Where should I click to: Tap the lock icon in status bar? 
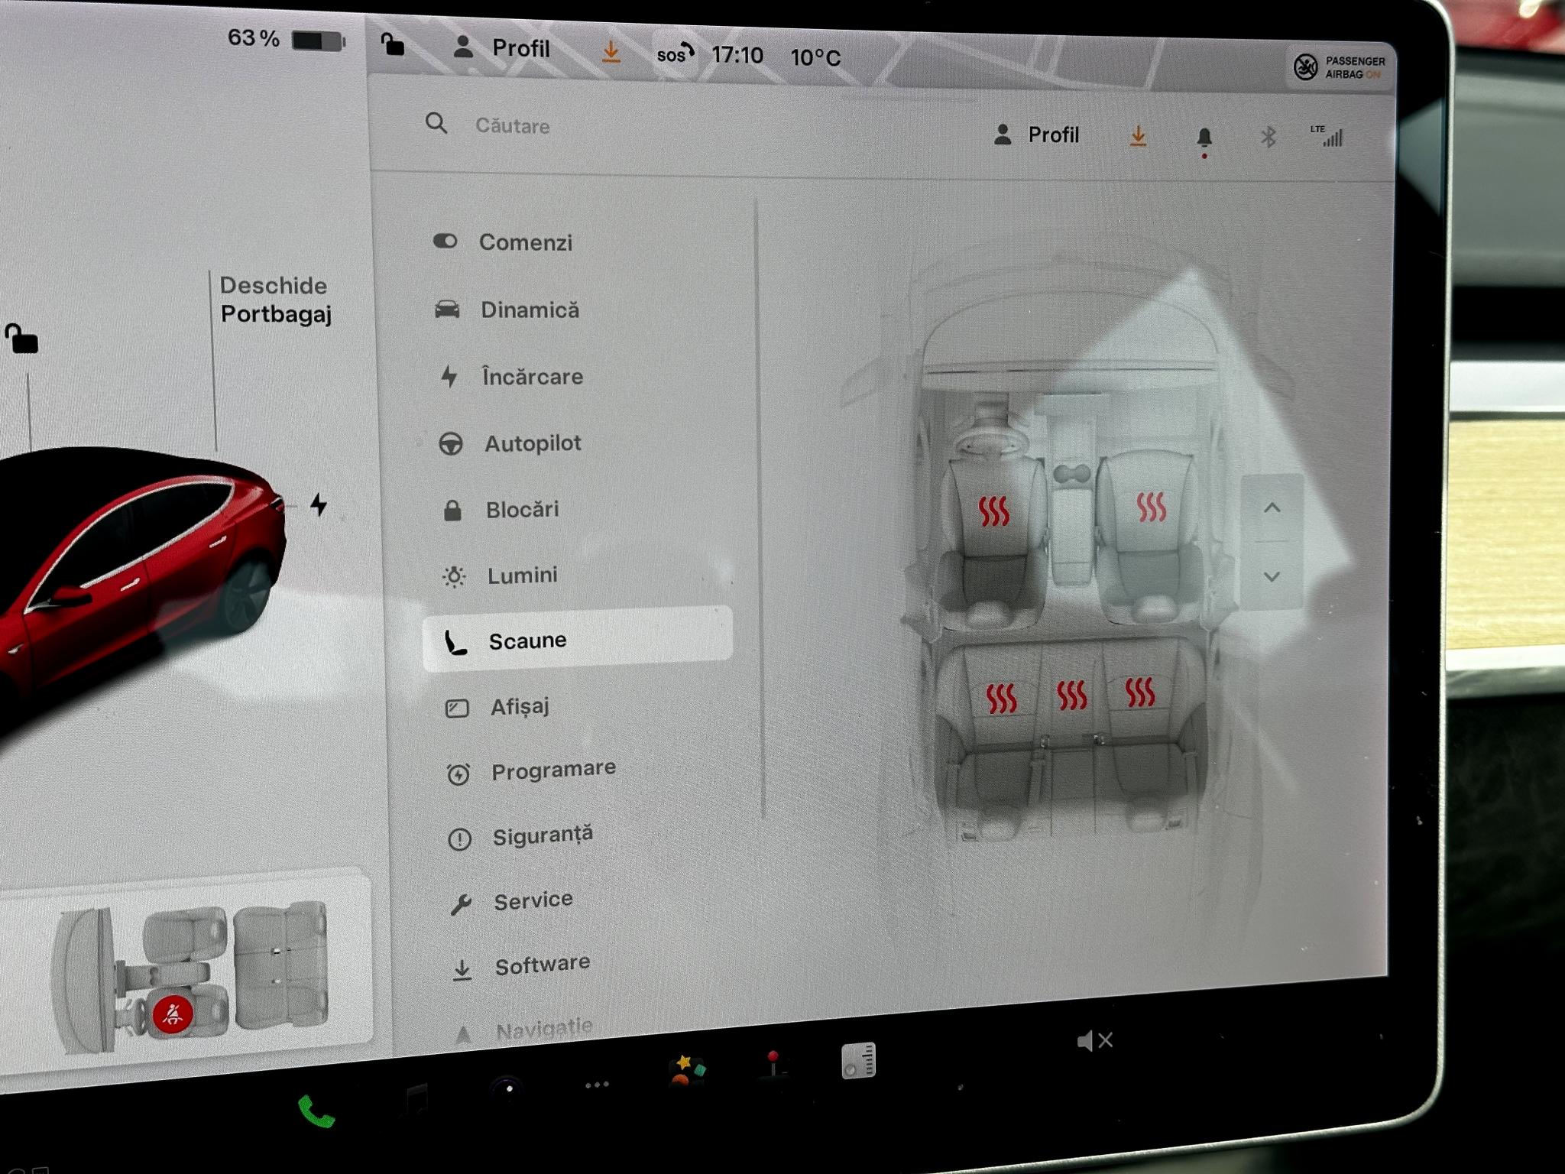tap(393, 45)
